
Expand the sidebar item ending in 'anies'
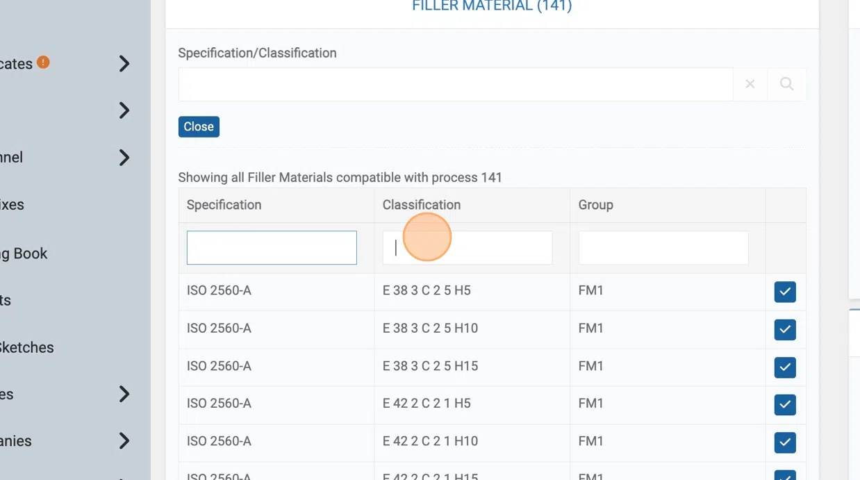coord(124,440)
